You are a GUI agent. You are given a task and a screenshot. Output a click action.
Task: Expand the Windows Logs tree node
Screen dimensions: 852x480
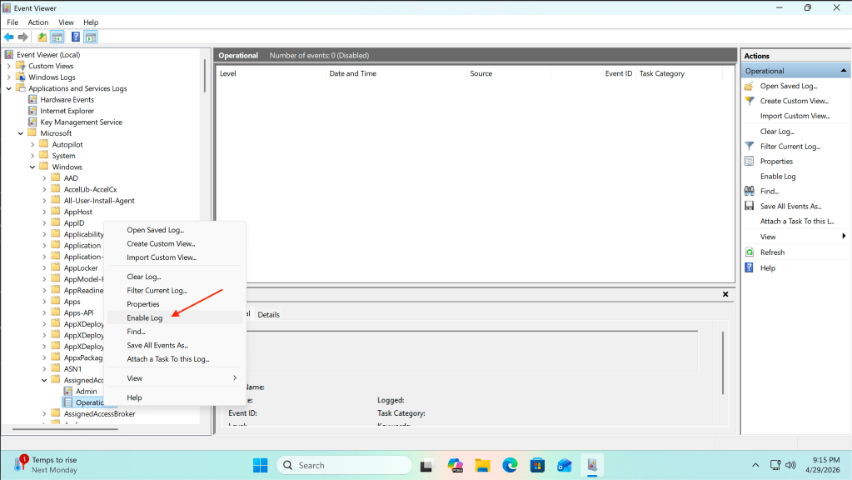pyautogui.click(x=9, y=77)
